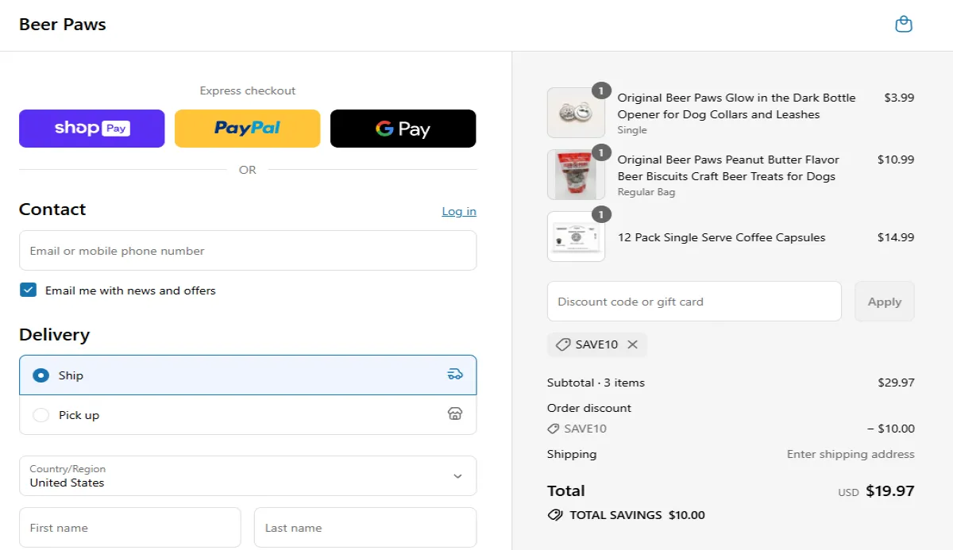Click the beer biscuits product thumbnail
This screenshot has width=953, height=550.
point(576,175)
